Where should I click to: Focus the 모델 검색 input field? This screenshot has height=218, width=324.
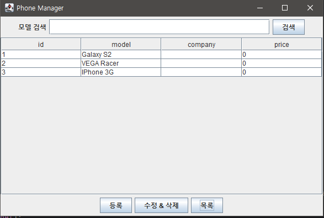click(160, 27)
